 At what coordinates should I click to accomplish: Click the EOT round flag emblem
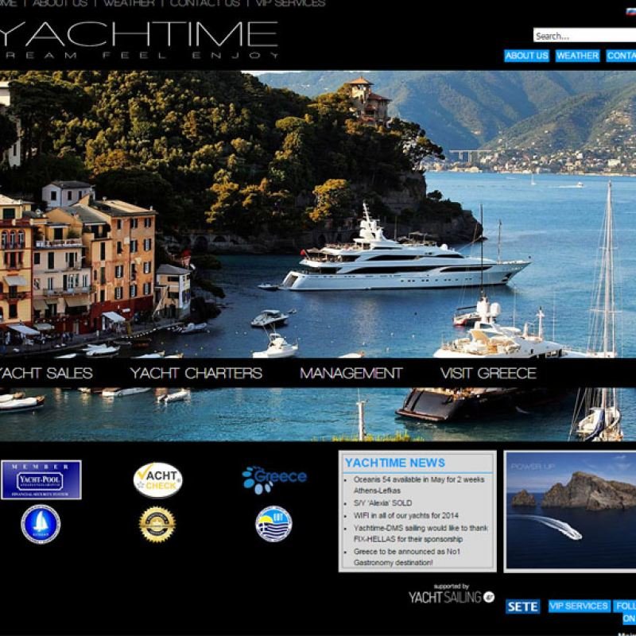(273, 524)
